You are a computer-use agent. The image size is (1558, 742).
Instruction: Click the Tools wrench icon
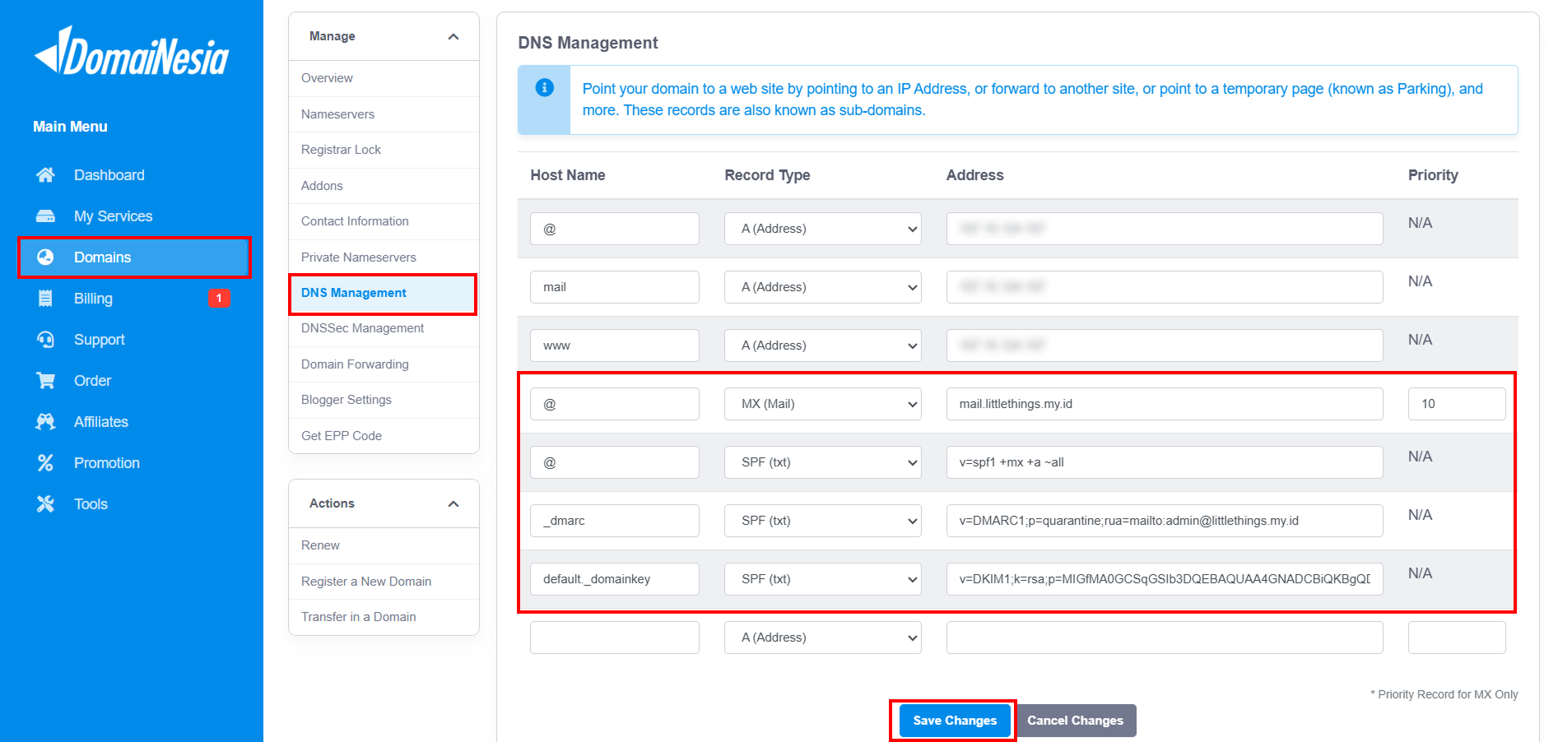pyautogui.click(x=47, y=503)
